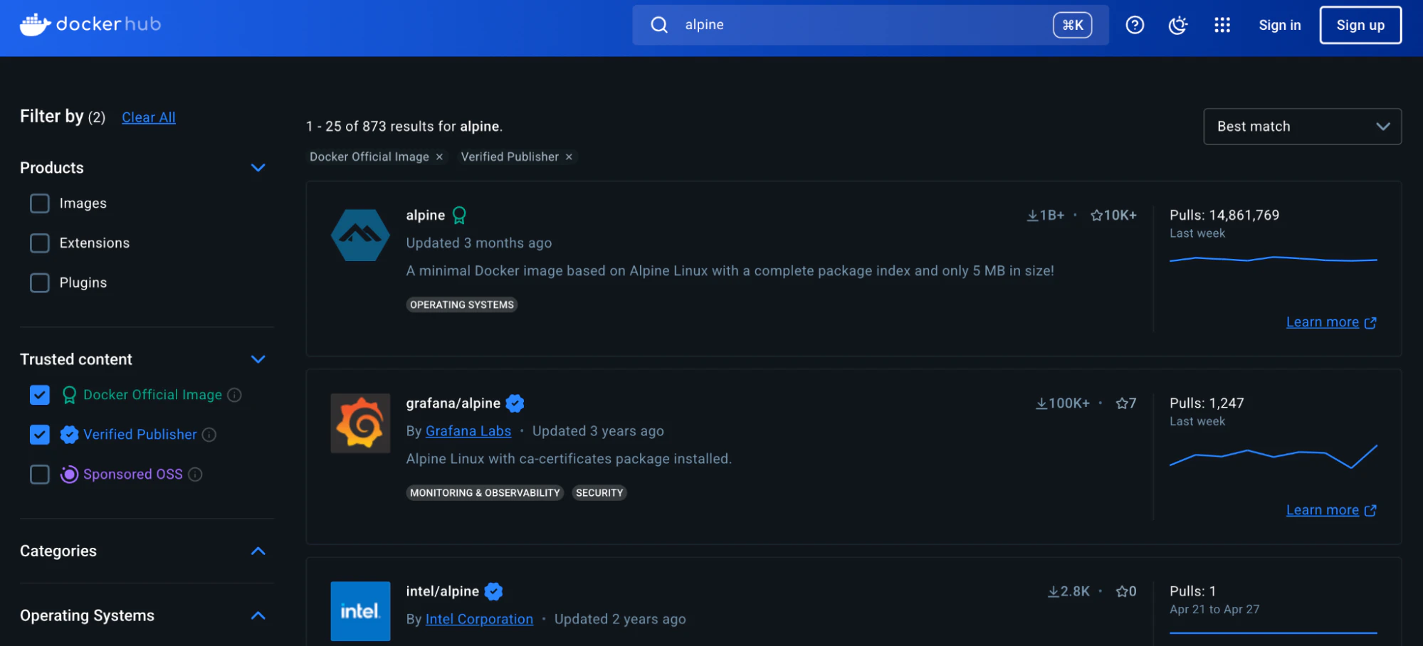Image resolution: width=1423 pixels, height=646 pixels.
Task: Click the search magnifier icon
Action: (x=659, y=25)
